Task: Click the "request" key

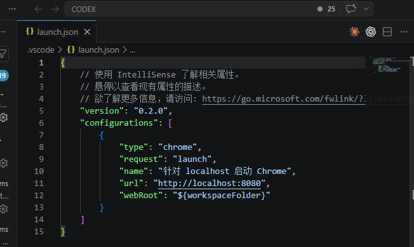Action: pos(141,159)
